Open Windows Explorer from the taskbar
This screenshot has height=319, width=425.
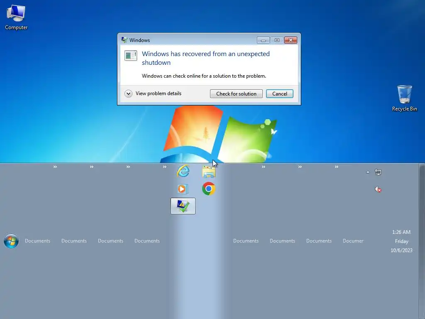[209, 172]
